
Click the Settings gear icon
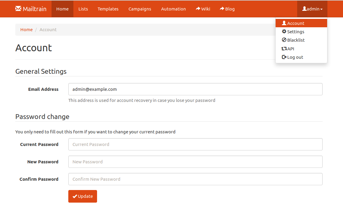[x=284, y=31]
